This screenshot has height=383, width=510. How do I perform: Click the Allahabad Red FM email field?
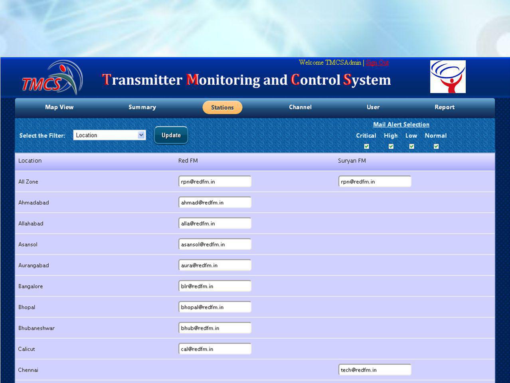pos(215,223)
